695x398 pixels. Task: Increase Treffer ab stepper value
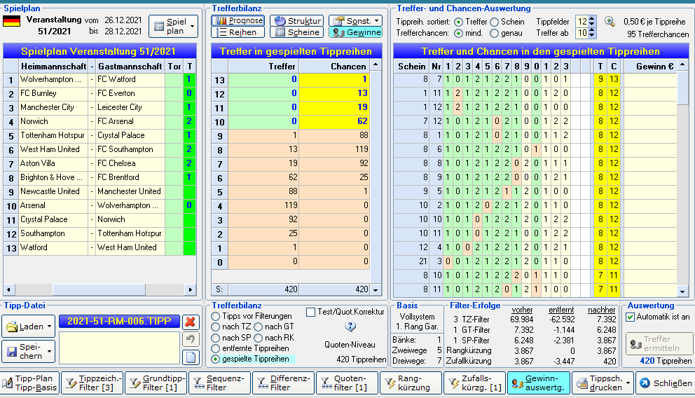coord(592,30)
